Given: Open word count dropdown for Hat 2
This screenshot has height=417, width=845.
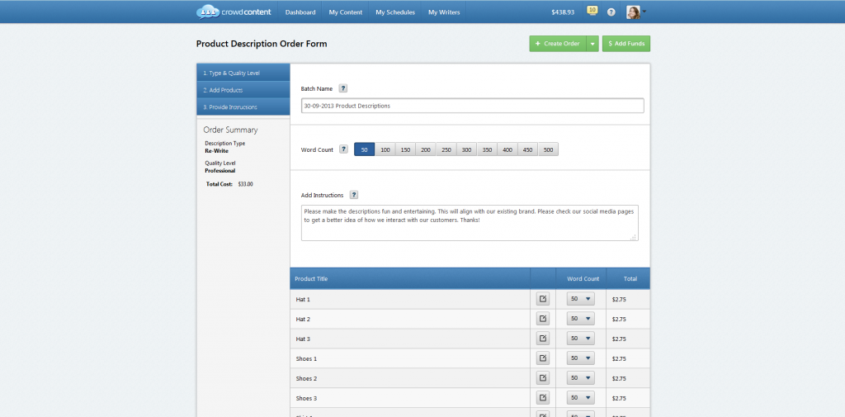Looking at the screenshot, I should tap(581, 319).
